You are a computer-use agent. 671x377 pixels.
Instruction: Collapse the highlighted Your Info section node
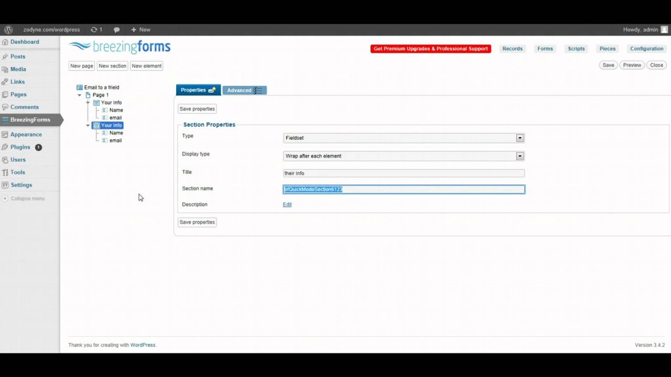coord(88,126)
